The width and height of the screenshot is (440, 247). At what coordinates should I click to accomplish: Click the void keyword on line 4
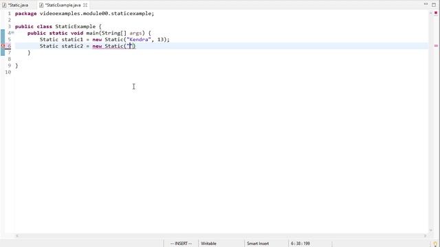[76, 33]
